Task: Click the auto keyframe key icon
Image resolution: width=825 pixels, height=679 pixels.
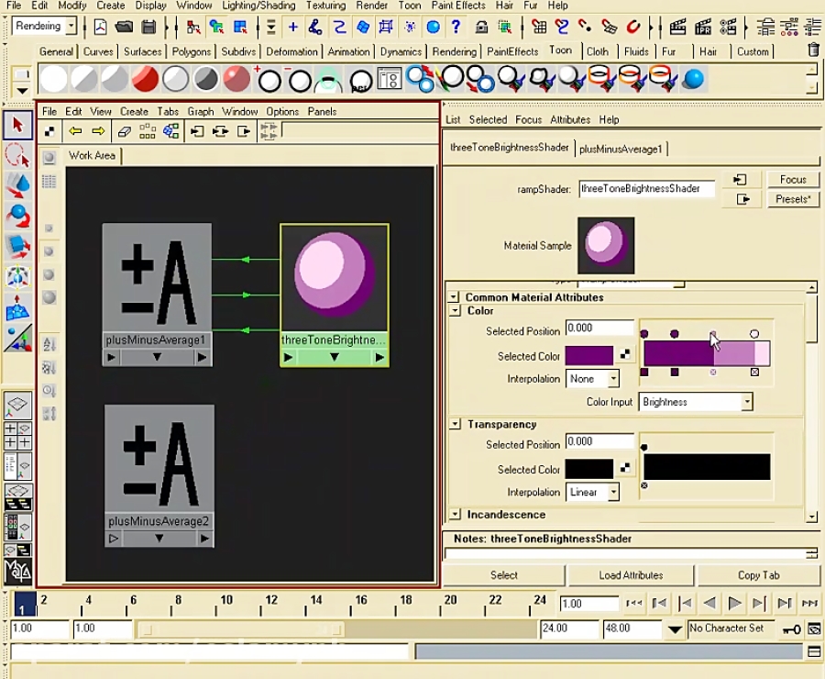Action: tap(791, 629)
